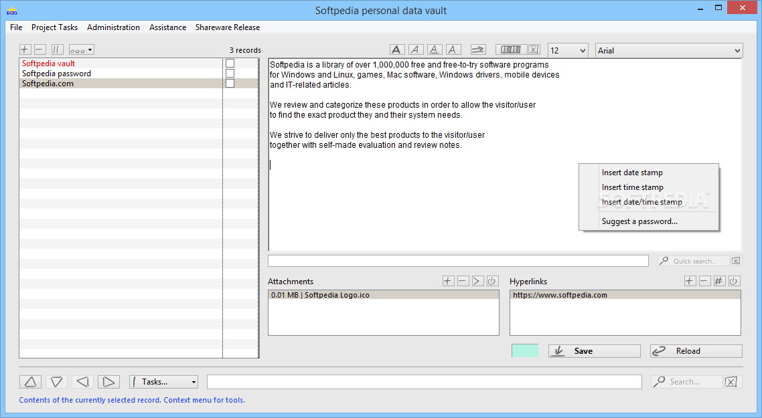Remove hyperlink with minus icon

(704, 281)
